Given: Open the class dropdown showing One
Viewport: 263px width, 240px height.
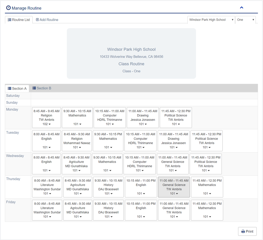Looking at the screenshot, I should [x=245, y=20].
